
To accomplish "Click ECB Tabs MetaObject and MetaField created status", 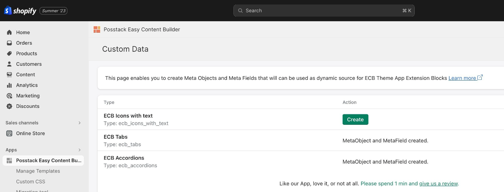I will [385, 141].
